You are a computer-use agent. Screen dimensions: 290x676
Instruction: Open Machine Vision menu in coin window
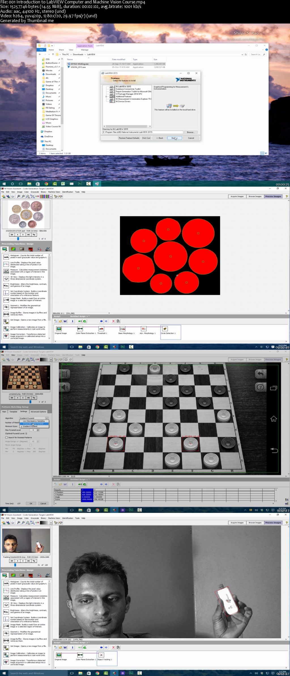point(54,192)
